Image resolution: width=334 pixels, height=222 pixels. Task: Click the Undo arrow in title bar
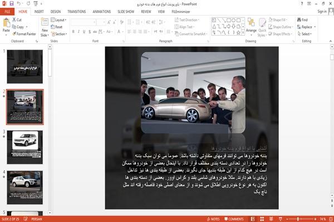click(19, 3)
